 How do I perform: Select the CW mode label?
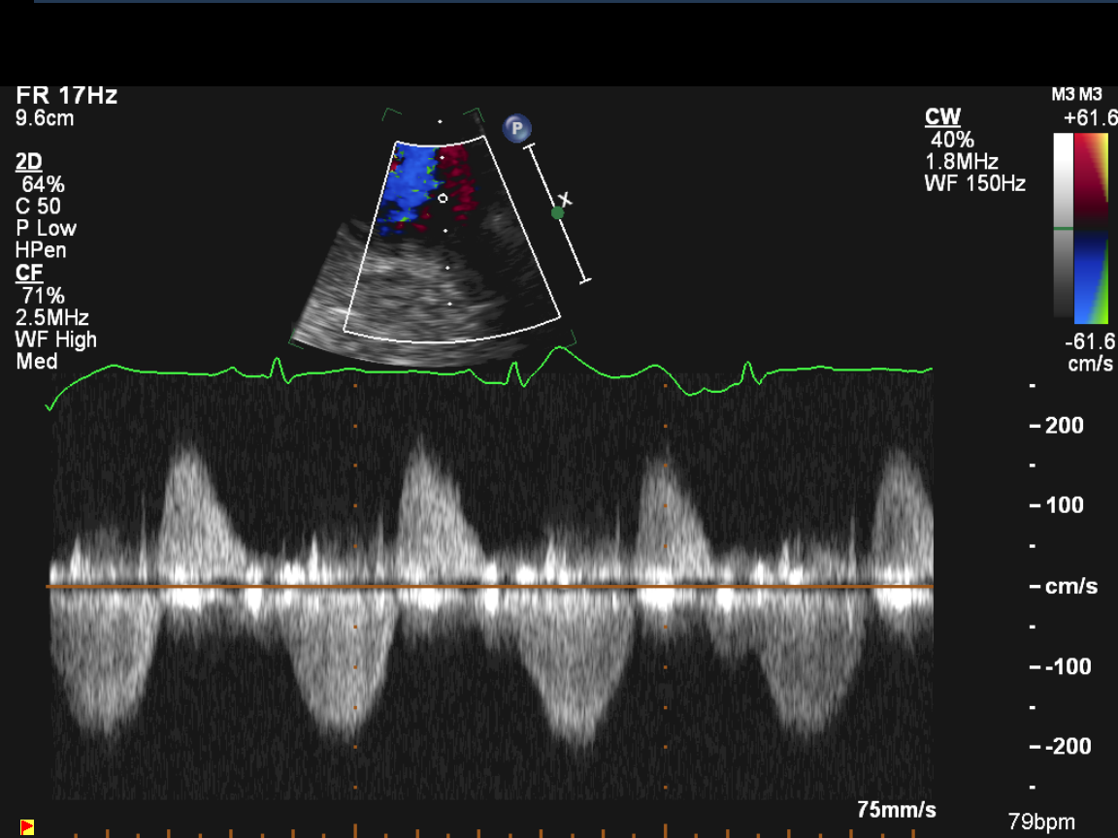(x=941, y=117)
